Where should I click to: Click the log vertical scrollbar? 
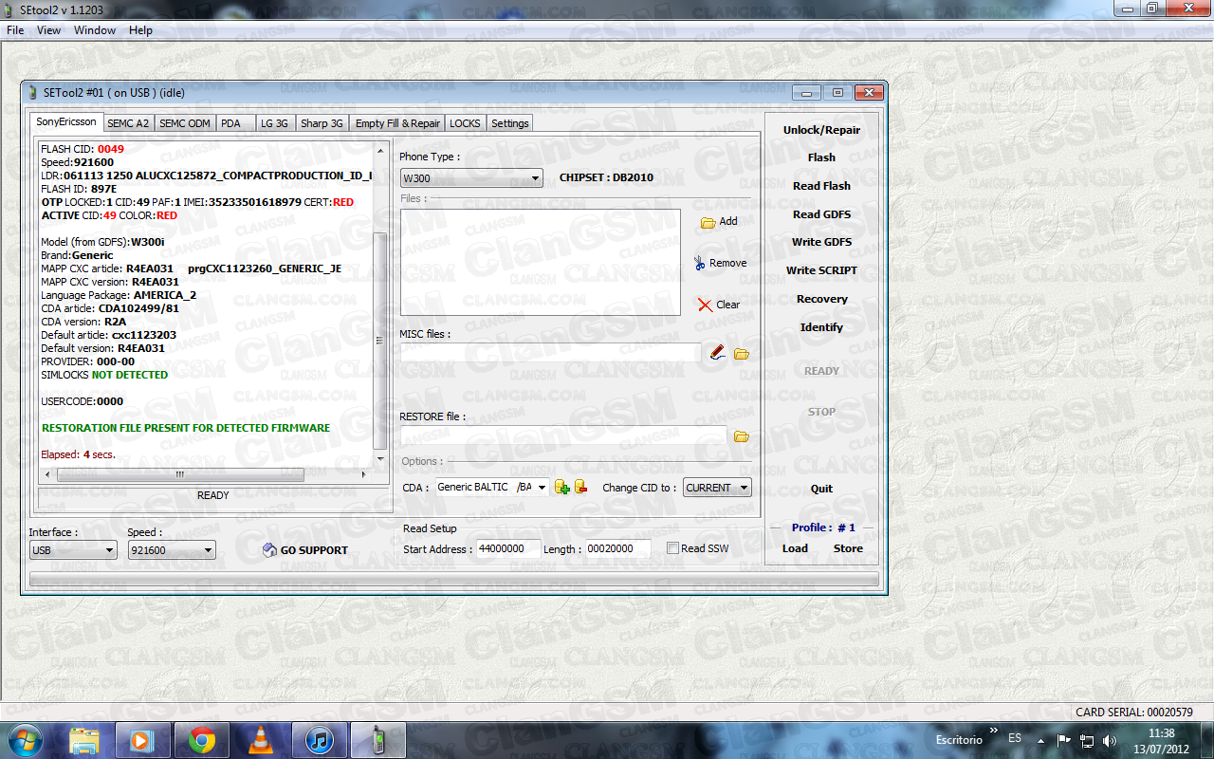pyautogui.click(x=380, y=340)
